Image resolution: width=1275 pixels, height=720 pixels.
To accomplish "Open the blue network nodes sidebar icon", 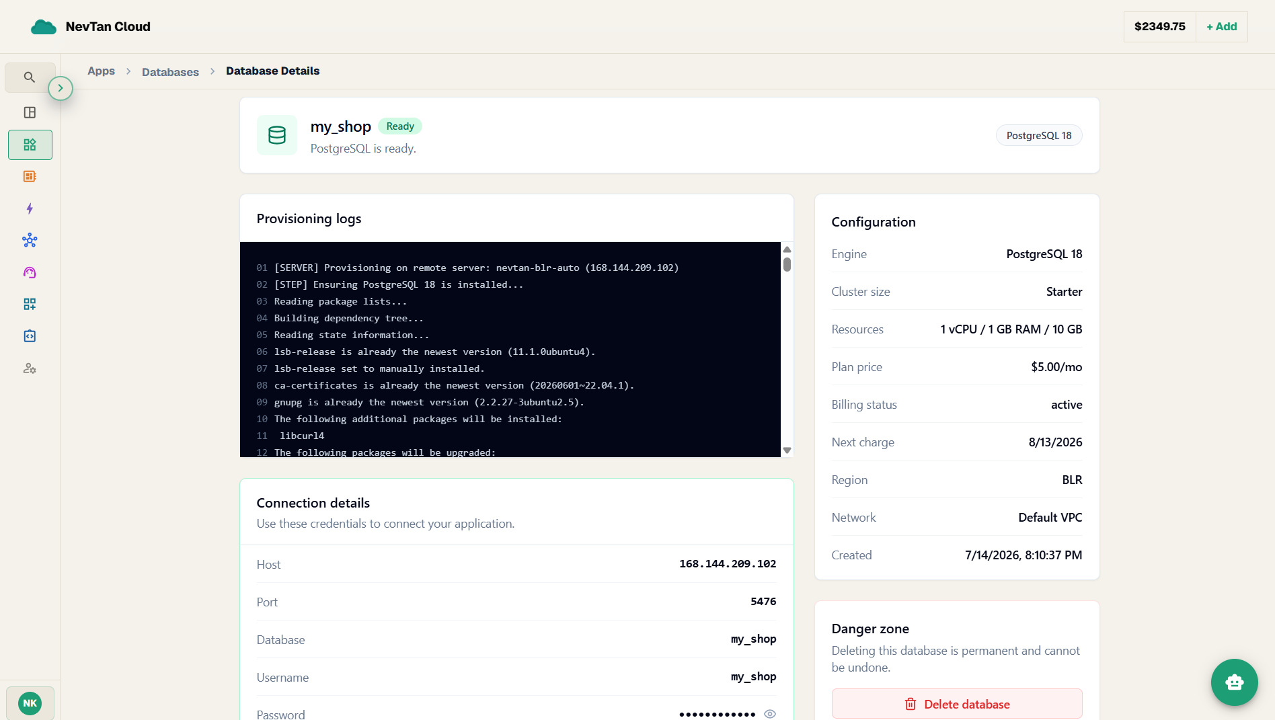I will click(x=30, y=240).
